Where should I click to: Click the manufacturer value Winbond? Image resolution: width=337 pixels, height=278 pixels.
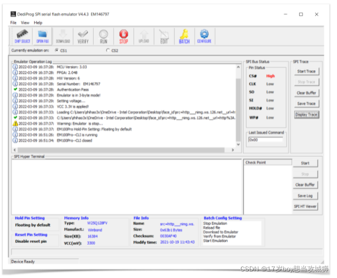tap(95, 230)
